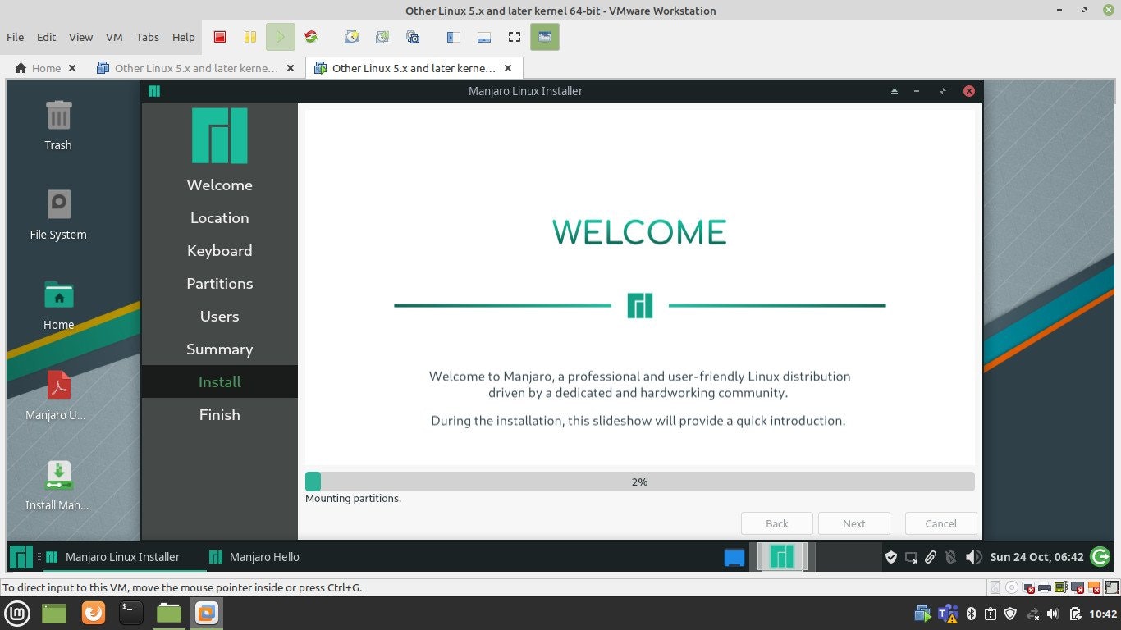Select the Finish step in installer sidebar
This screenshot has height=630, width=1121.
(x=219, y=415)
